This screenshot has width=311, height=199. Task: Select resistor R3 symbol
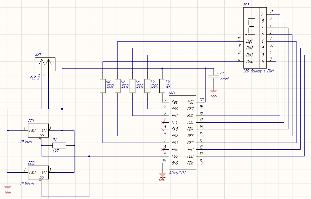(x=118, y=86)
